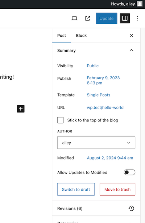Click Switch to draft button
This screenshot has height=223, width=145.
pos(76,189)
